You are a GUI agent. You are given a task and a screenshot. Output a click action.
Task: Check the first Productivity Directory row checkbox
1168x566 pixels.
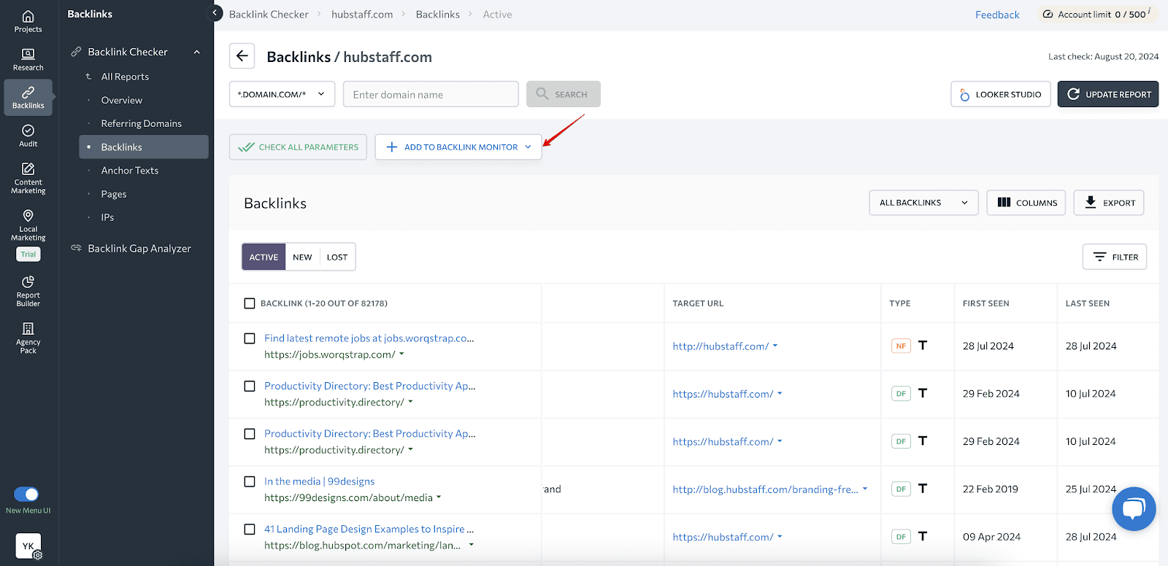(250, 386)
